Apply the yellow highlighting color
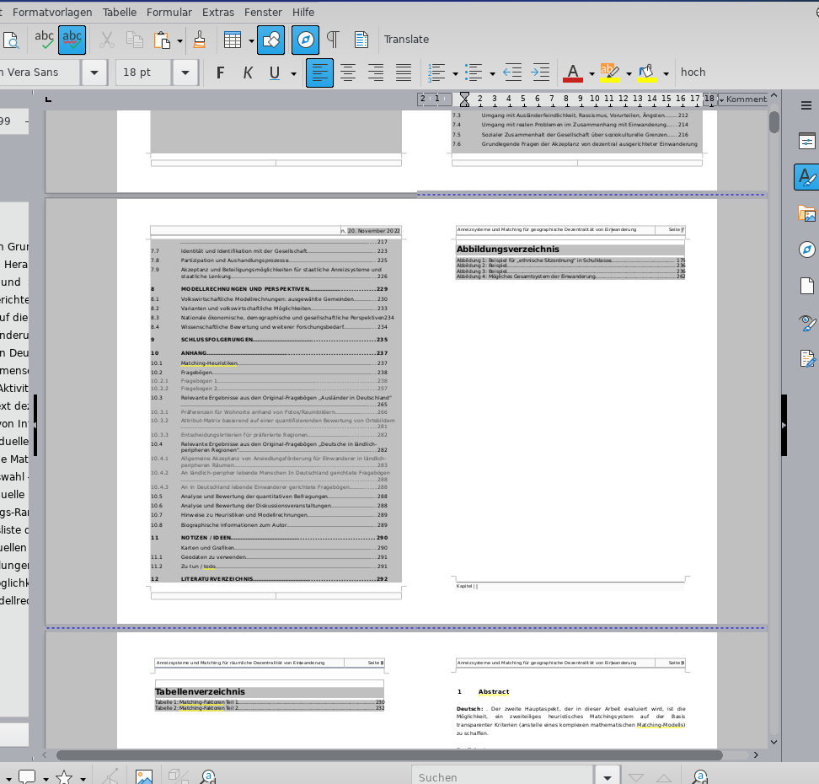 610,72
